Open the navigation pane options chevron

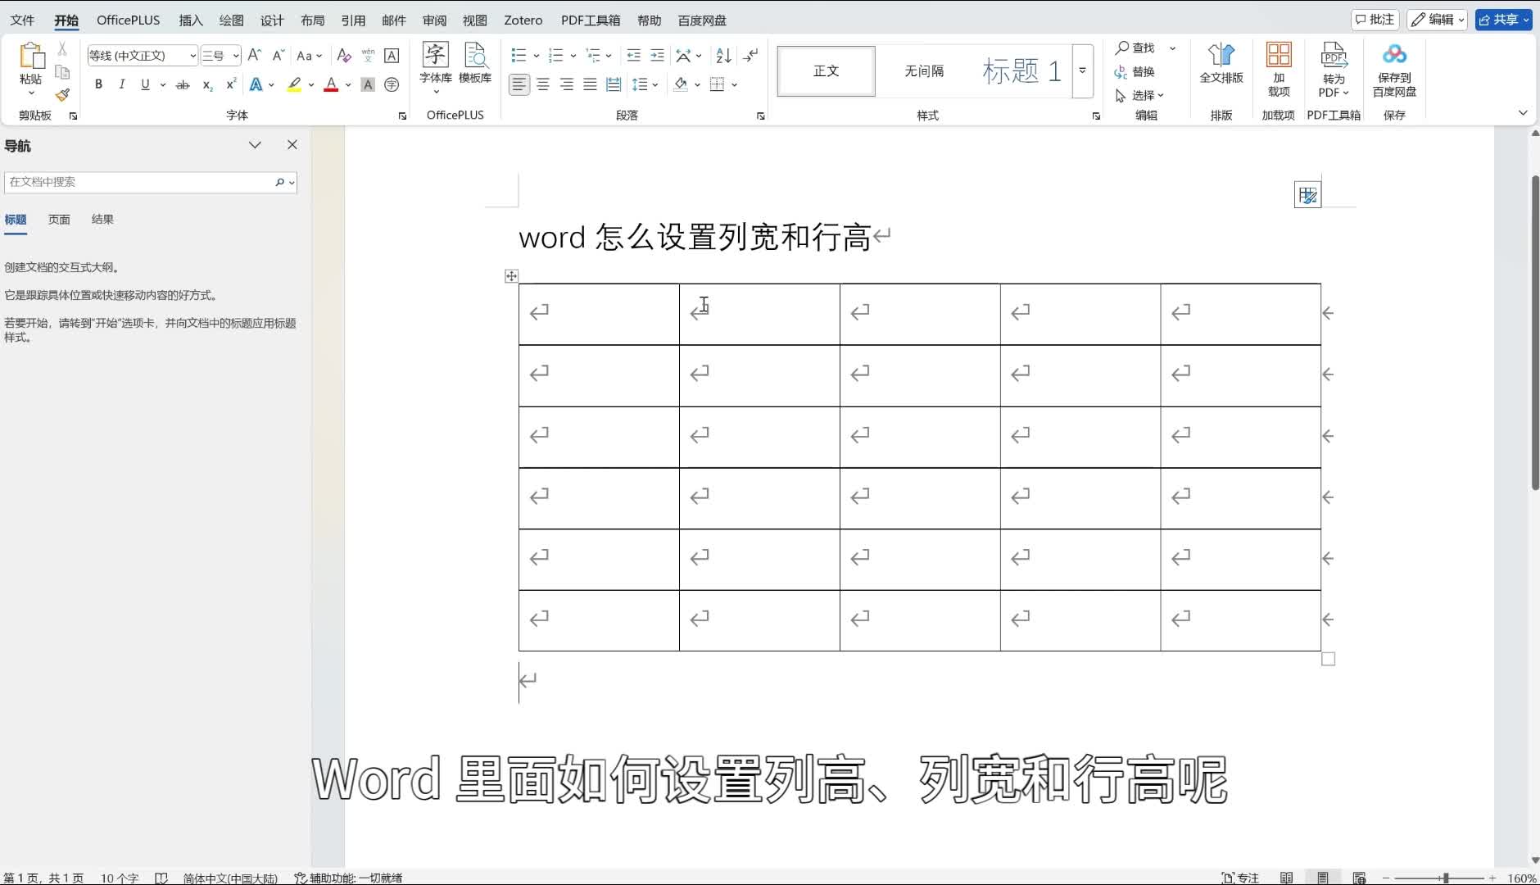pyautogui.click(x=255, y=145)
